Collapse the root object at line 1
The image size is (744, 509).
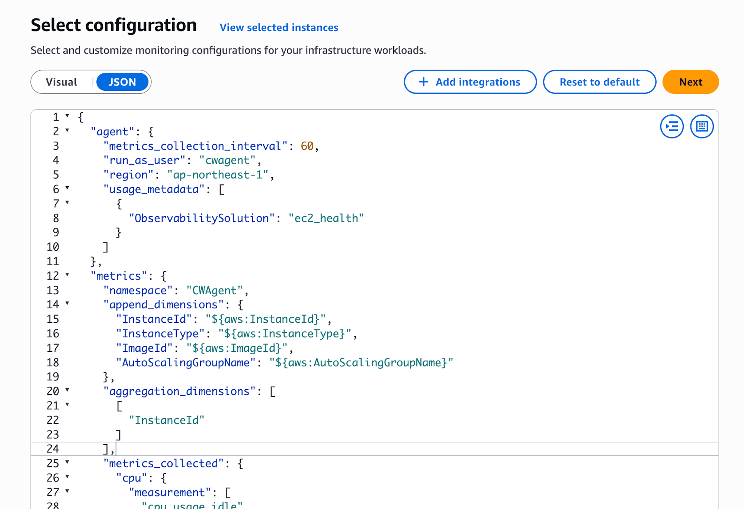[67, 116]
